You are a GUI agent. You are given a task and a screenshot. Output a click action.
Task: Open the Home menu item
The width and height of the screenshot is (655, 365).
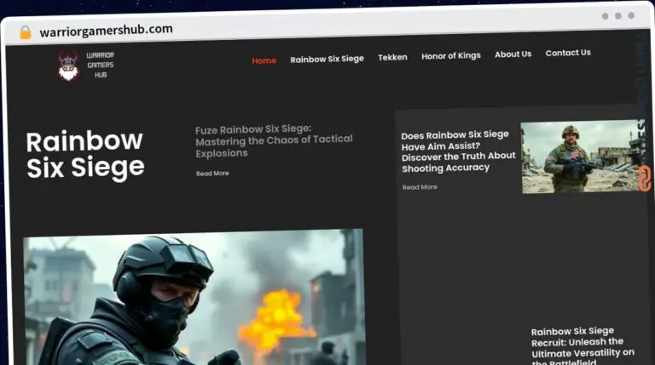pos(264,60)
